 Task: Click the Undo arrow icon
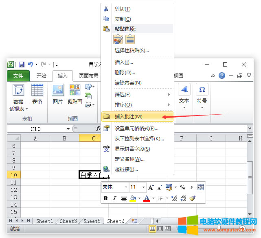coord(31,64)
